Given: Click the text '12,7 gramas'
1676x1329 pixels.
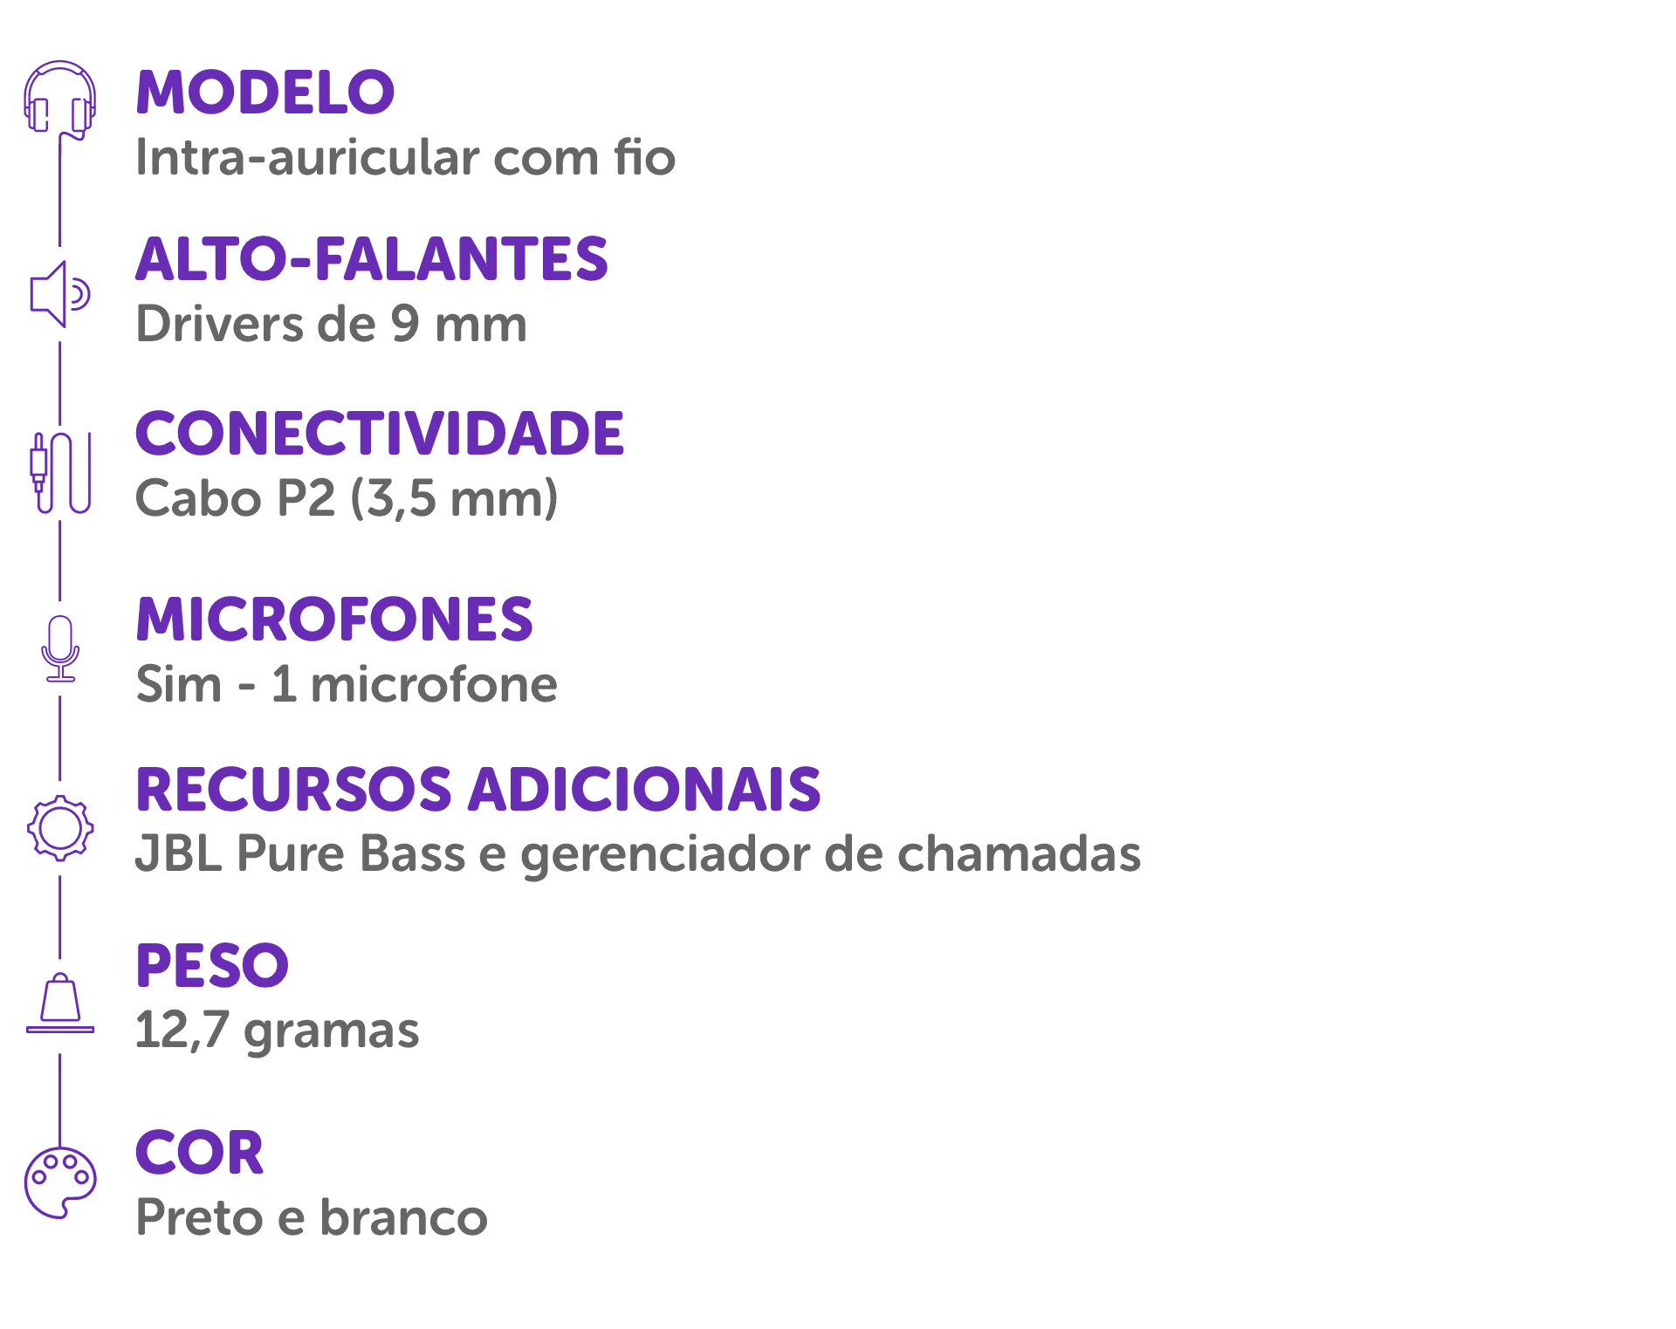Looking at the screenshot, I should tap(278, 1031).
